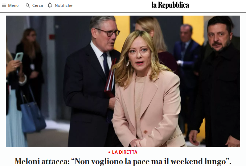Open the LA DIRETTA live link
This screenshot has width=246, height=166.
[124, 152]
